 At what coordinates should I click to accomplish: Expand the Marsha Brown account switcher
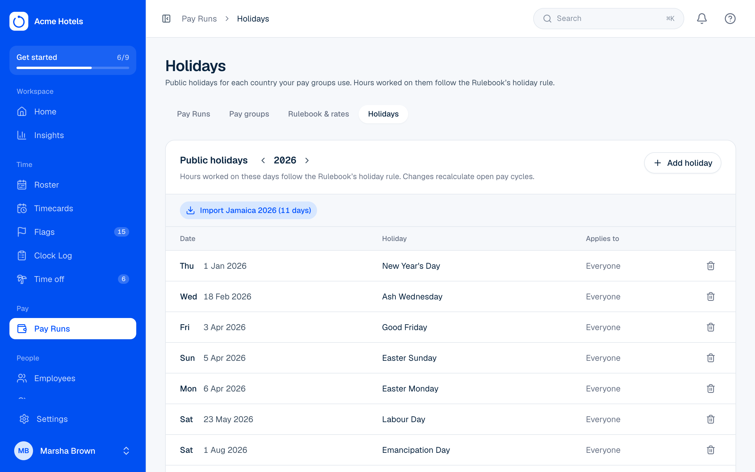[x=126, y=451]
